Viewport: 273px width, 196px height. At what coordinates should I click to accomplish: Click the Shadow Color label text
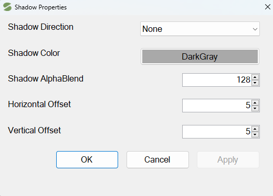click(34, 53)
